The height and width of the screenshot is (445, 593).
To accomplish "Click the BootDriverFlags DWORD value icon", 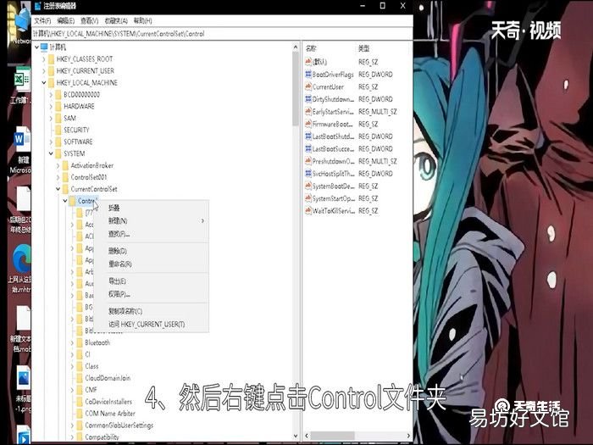I will click(x=308, y=75).
